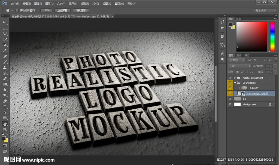The height and width of the screenshot is (165, 279).
Task: Select the Crop tool
Action: click(x=5, y=45)
